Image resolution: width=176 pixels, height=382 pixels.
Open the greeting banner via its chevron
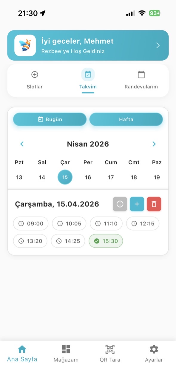click(x=158, y=45)
